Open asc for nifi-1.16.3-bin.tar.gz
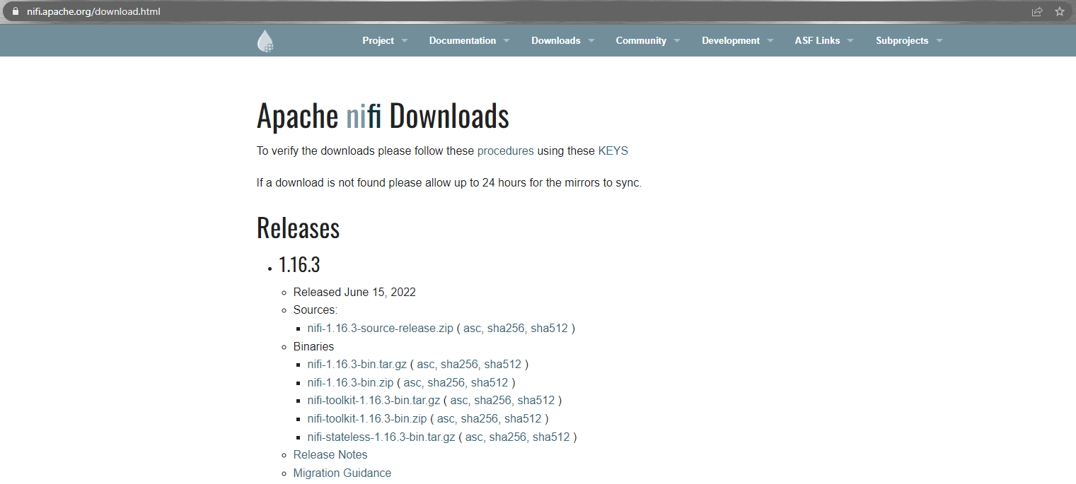This screenshot has width=1076, height=484. pos(426,365)
